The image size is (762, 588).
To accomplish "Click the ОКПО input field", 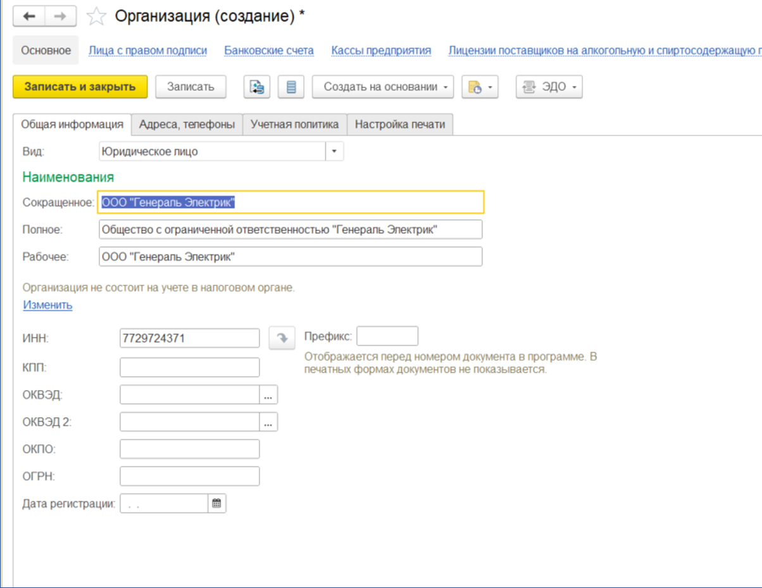I will tap(190, 449).
